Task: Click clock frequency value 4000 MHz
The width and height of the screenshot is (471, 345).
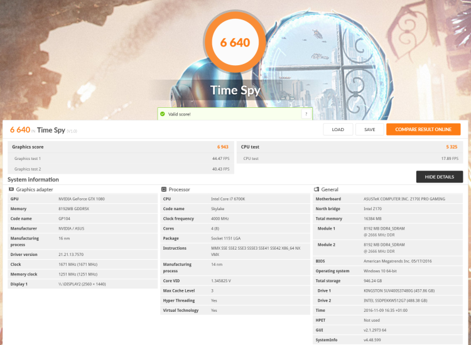Action: click(220, 219)
